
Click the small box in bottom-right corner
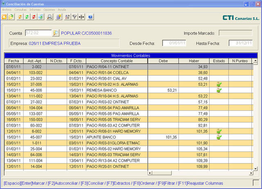(256, 182)
